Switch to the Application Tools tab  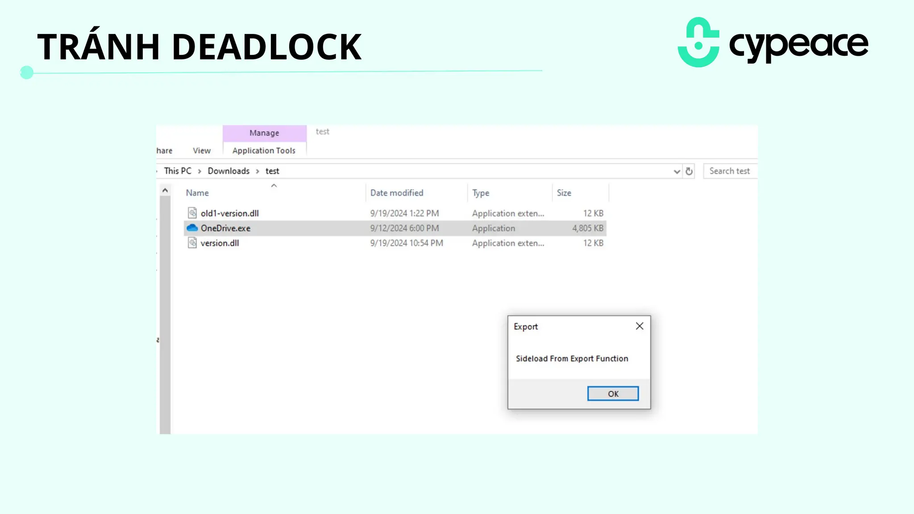[x=264, y=151]
